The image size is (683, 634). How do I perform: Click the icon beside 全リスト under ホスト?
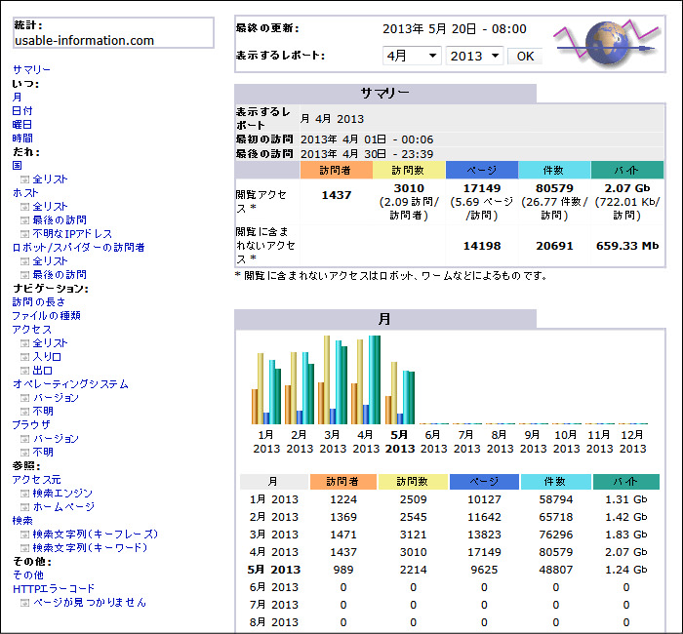(24, 207)
